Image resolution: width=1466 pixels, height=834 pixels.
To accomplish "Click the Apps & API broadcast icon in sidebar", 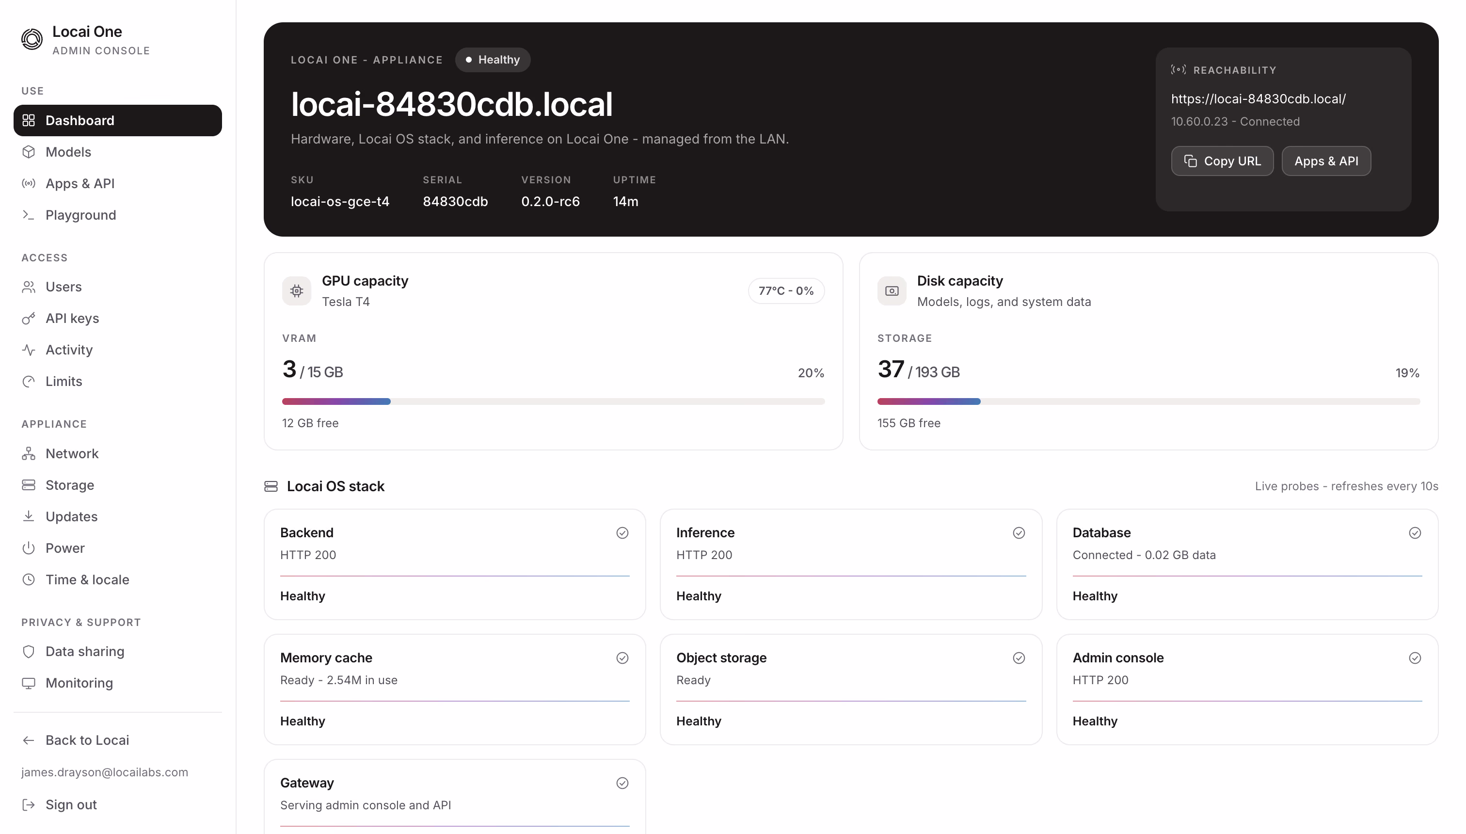I will (x=29, y=183).
